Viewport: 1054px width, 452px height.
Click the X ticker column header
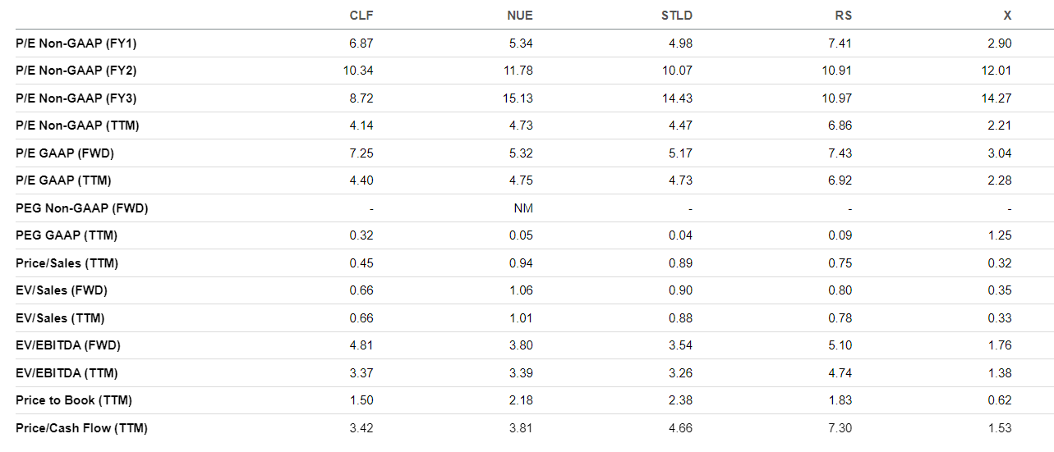[x=1007, y=16]
